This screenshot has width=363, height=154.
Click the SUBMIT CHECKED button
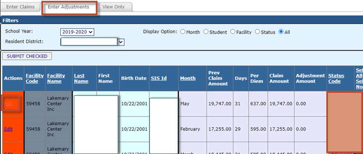point(27,56)
